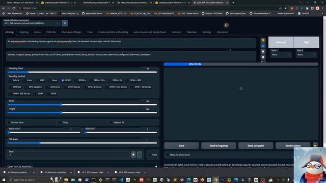Bookmark this page with the star icon
The height and width of the screenshot is (183, 326).
pos(285,8)
